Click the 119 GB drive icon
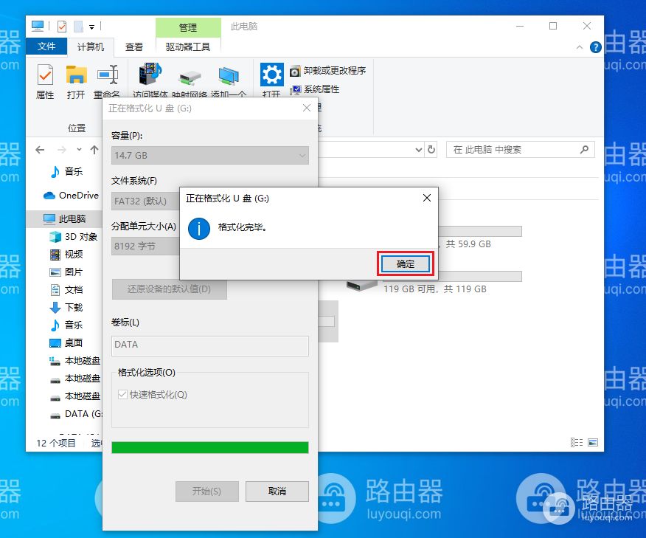This screenshot has height=538, width=646. pos(362,286)
